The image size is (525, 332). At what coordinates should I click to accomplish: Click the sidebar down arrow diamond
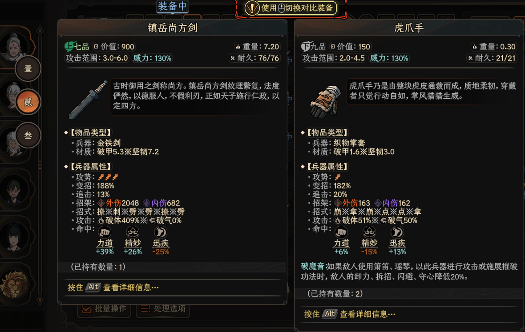40,300
